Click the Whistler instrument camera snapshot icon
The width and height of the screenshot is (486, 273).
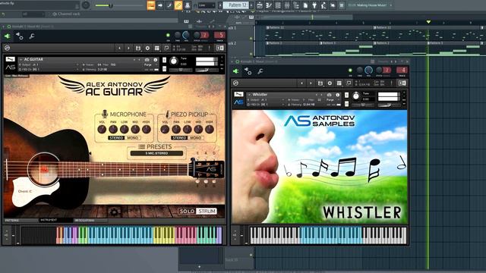[329, 95]
